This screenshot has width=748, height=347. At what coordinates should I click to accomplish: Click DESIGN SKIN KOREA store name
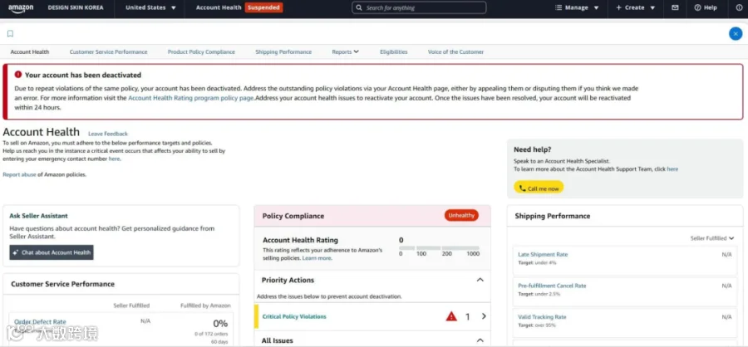click(76, 8)
